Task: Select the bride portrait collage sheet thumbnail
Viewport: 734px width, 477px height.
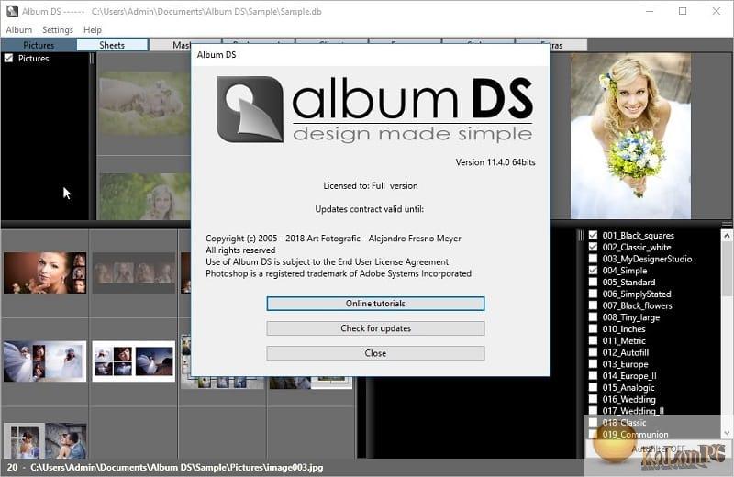Action: 45,273
